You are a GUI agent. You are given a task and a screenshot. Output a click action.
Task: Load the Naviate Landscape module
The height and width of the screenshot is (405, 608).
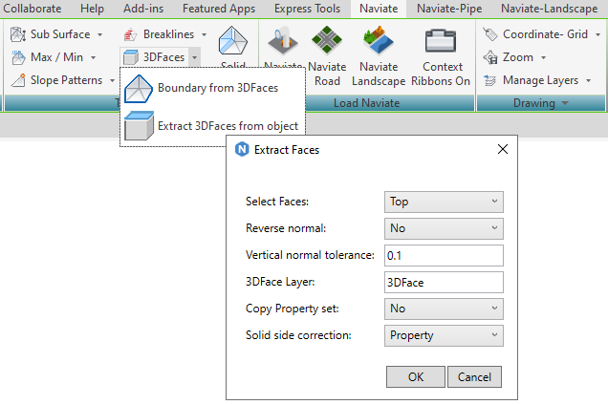[x=379, y=56]
